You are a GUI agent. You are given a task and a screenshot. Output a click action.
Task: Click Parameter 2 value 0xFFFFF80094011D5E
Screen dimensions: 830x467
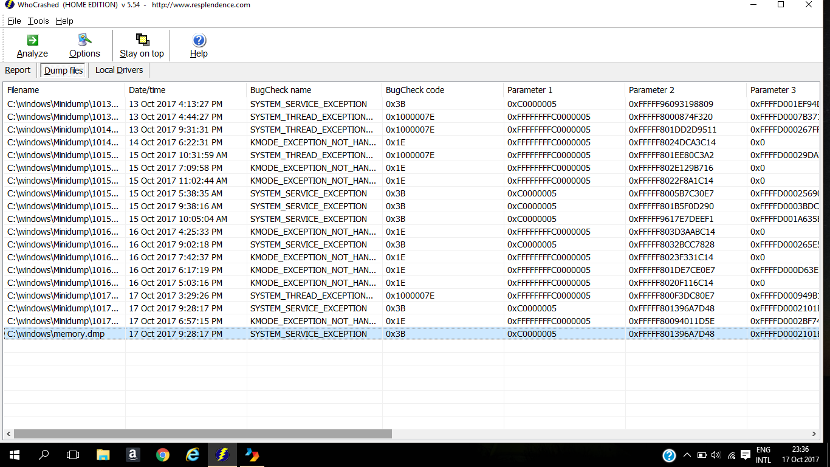(672, 321)
